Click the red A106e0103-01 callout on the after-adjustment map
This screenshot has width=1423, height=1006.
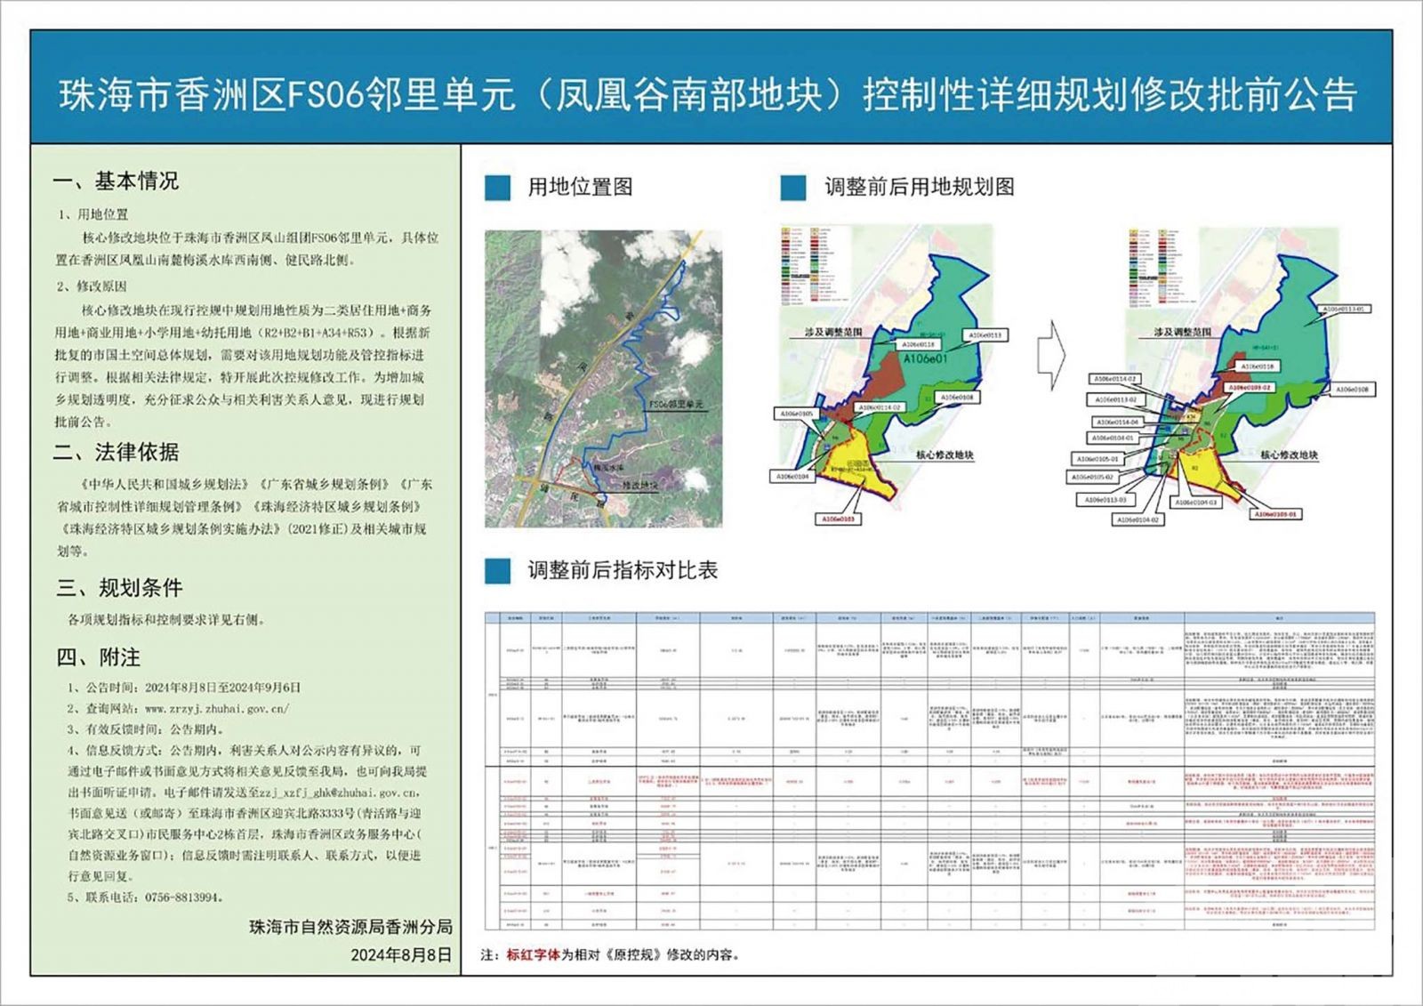[1275, 514]
